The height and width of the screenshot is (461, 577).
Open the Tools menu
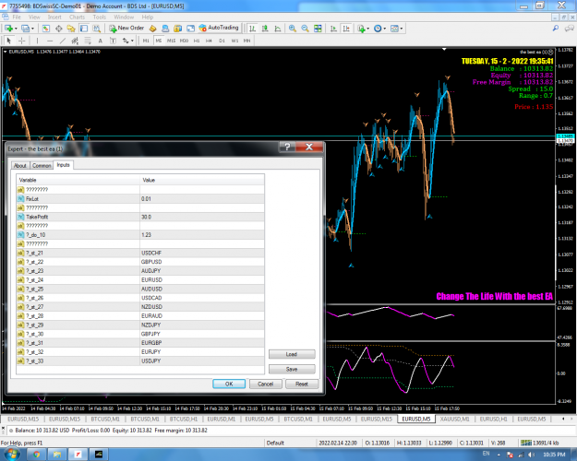(x=100, y=17)
